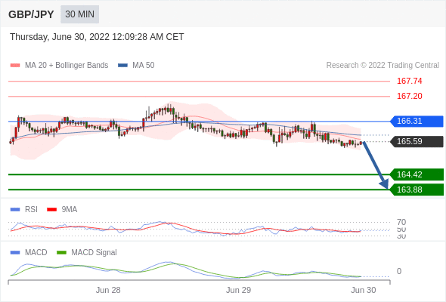Click the MA 50 legend color swatch

coord(122,66)
